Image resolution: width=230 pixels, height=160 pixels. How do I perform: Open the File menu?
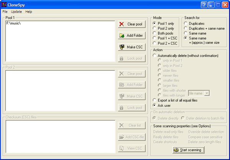click(x=5, y=12)
